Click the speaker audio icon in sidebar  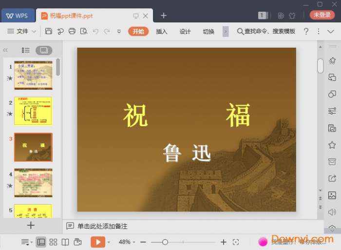[x=332, y=212]
